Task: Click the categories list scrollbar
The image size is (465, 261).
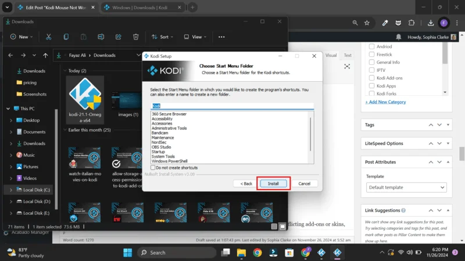Action: 445,53
